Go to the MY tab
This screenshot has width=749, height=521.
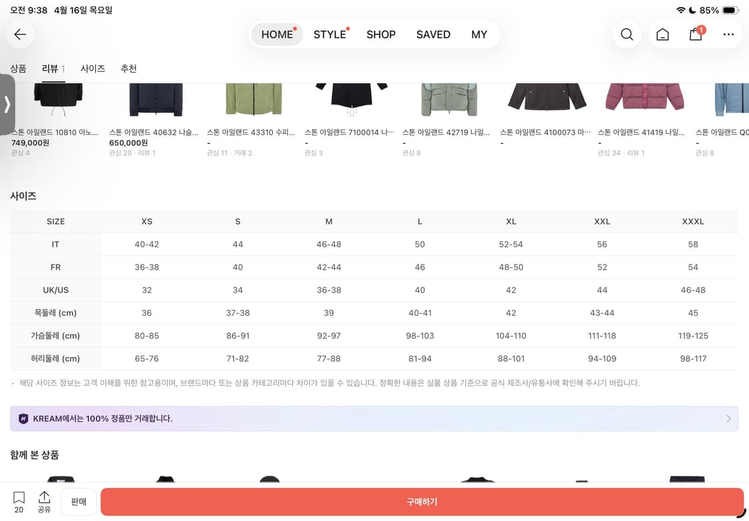[x=479, y=35]
